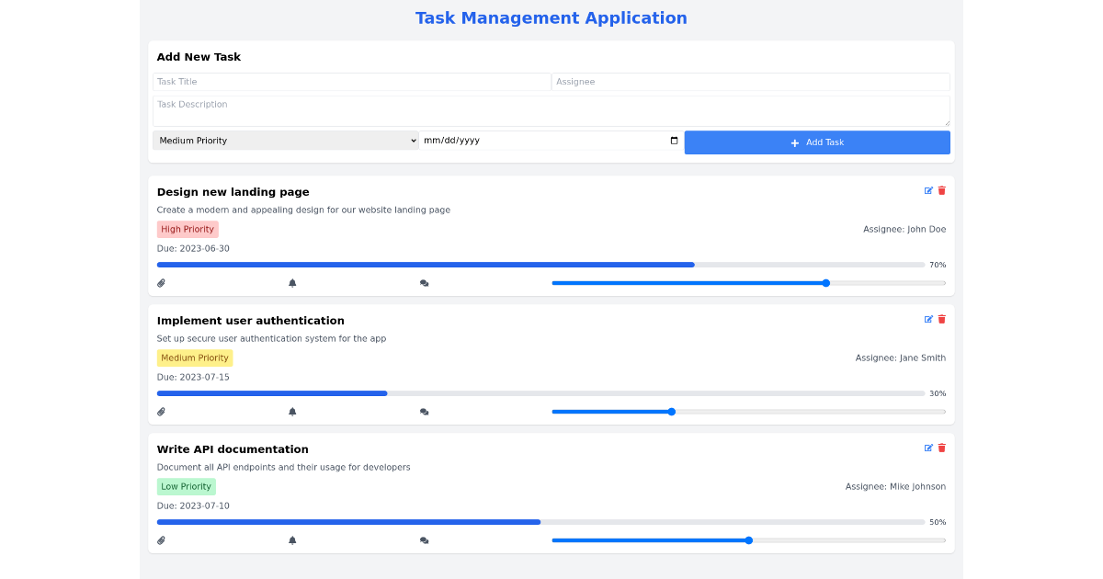Click the progress slider handle at 70%
1103x579 pixels.
826,283
